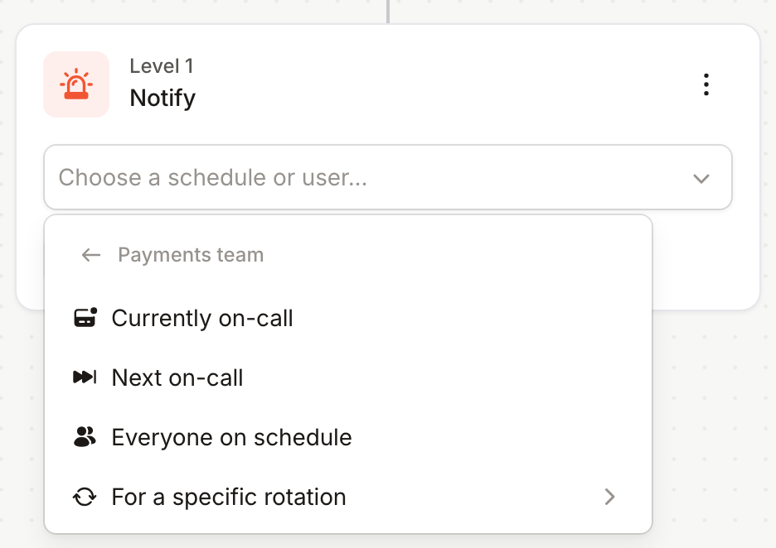Expand the schedule or user dropdown chevron

[x=701, y=178]
